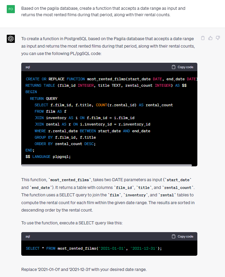Click clipboard icon in the function code block header
225x277 pixels.
click(x=174, y=67)
